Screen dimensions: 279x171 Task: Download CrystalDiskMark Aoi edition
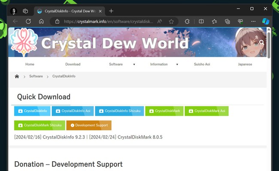tap(206, 111)
